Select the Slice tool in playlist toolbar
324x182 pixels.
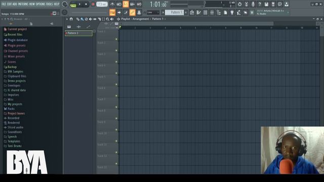click(x=99, y=19)
